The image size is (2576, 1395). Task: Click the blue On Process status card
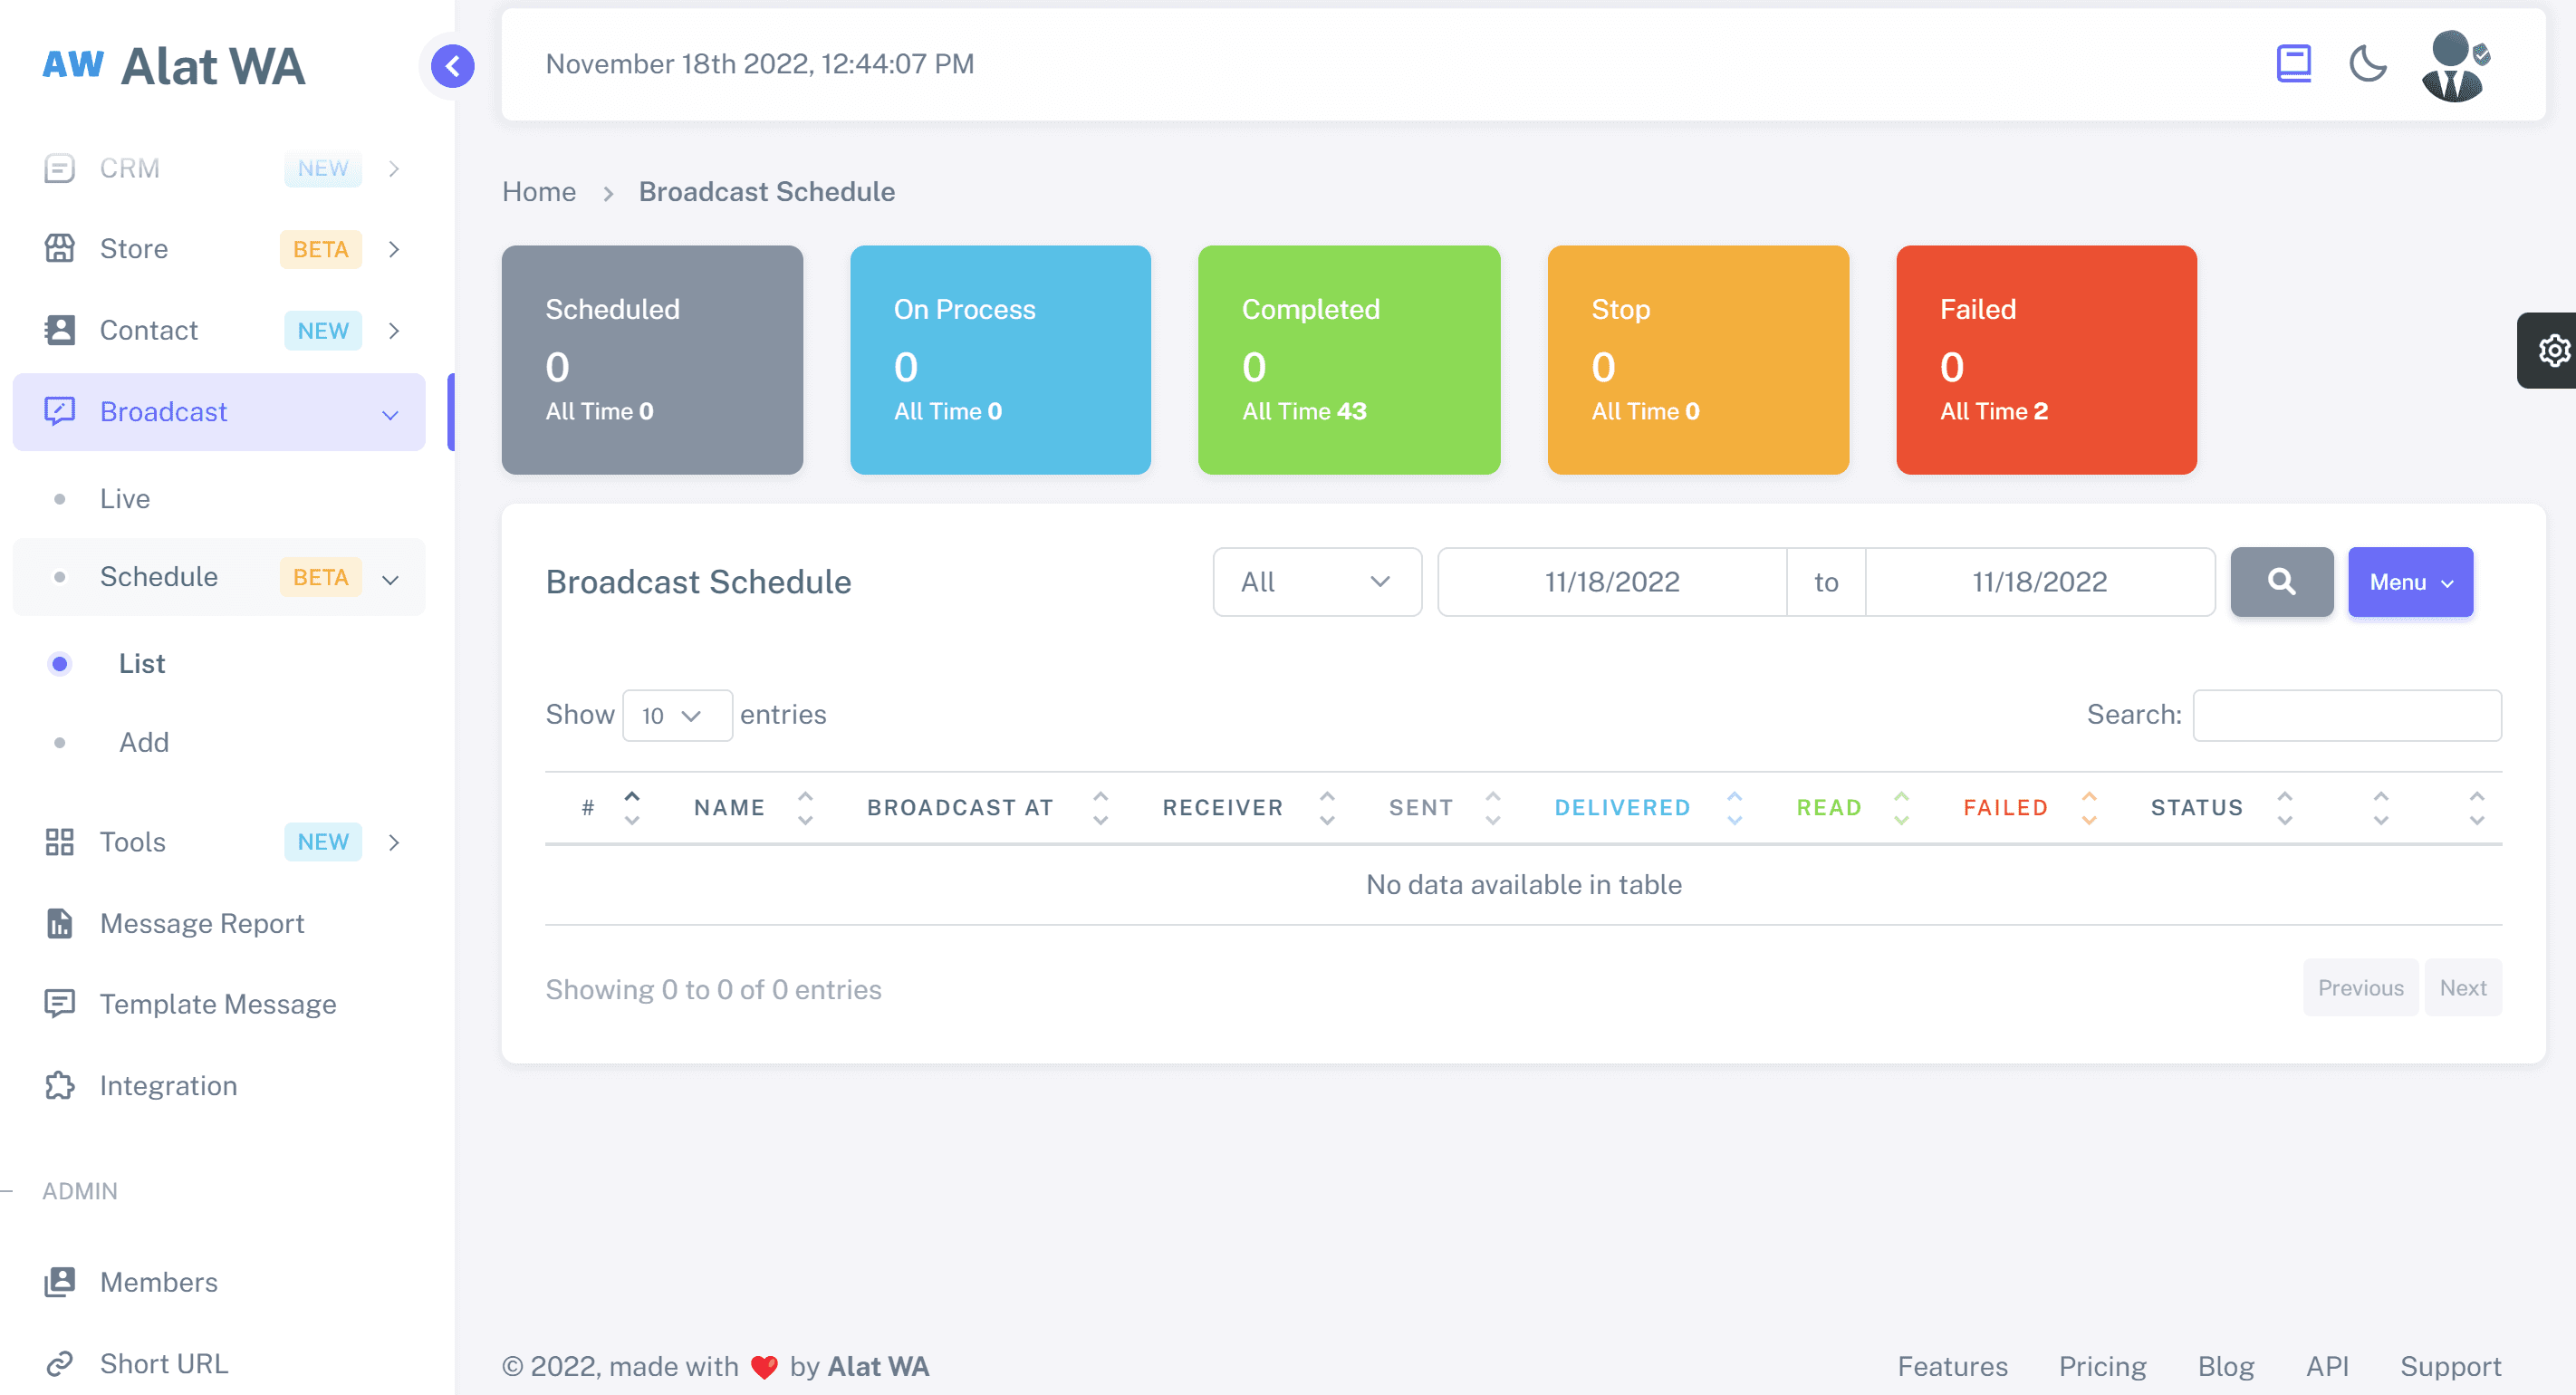click(x=1000, y=359)
